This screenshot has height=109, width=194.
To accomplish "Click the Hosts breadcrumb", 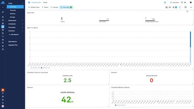I will pos(45,2).
